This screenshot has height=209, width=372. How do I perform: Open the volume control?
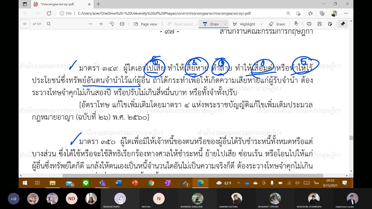pyautogui.click(x=297, y=183)
